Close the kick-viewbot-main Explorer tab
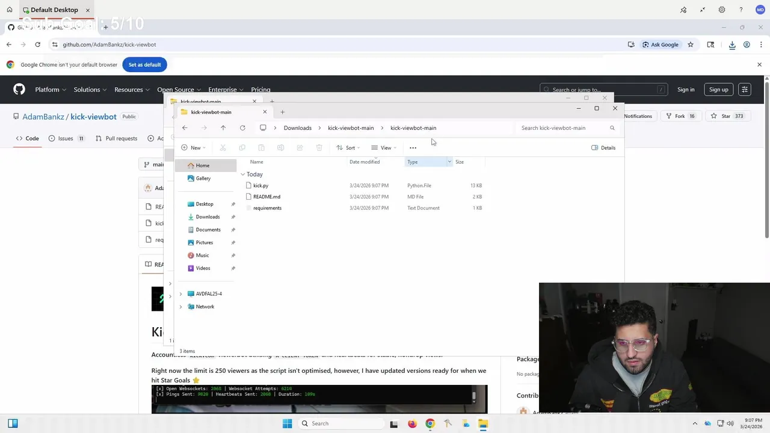Image resolution: width=770 pixels, height=433 pixels. pos(265,112)
